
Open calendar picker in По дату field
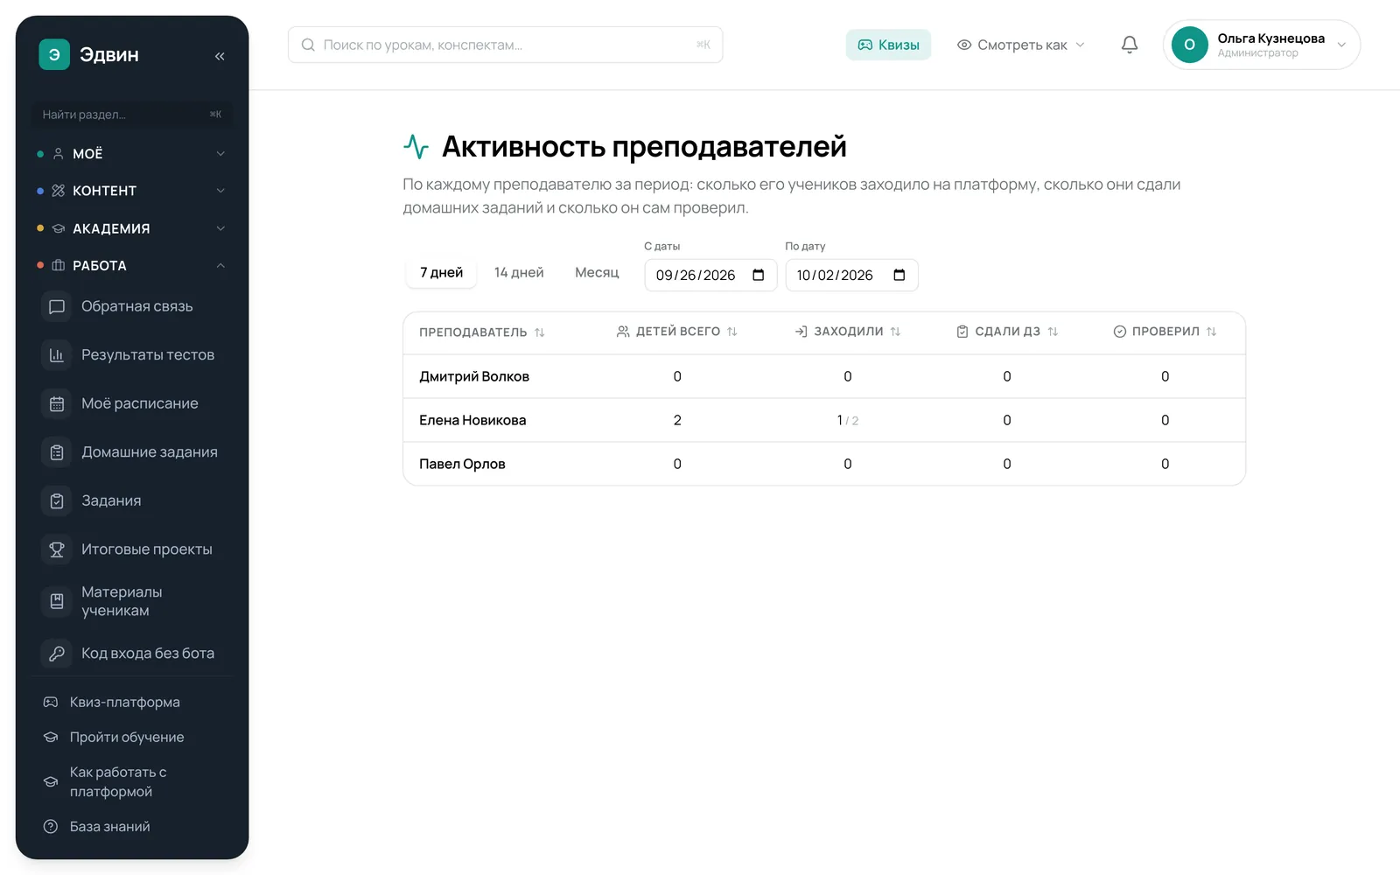click(899, 275)
